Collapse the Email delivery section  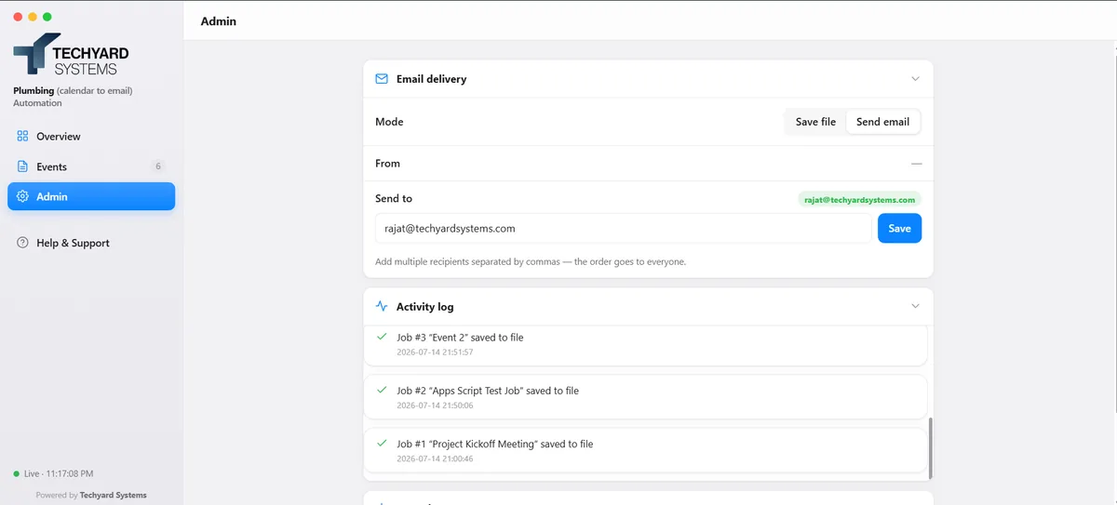click(915, 79)
